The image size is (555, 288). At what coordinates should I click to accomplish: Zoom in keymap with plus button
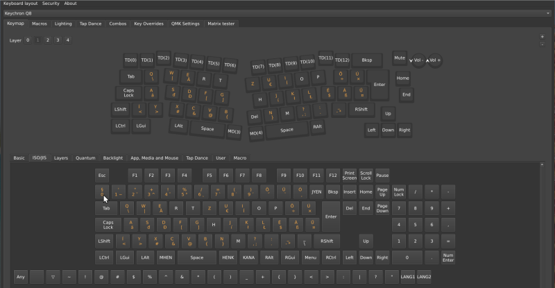pos(542,37)
